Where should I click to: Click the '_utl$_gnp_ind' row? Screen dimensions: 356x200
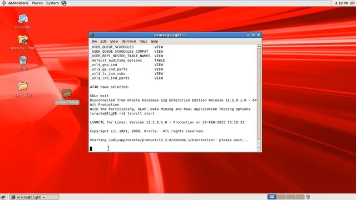[x=126, y=64]
